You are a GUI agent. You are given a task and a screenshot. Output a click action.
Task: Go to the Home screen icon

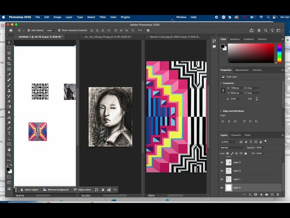(x=11, y=30)
